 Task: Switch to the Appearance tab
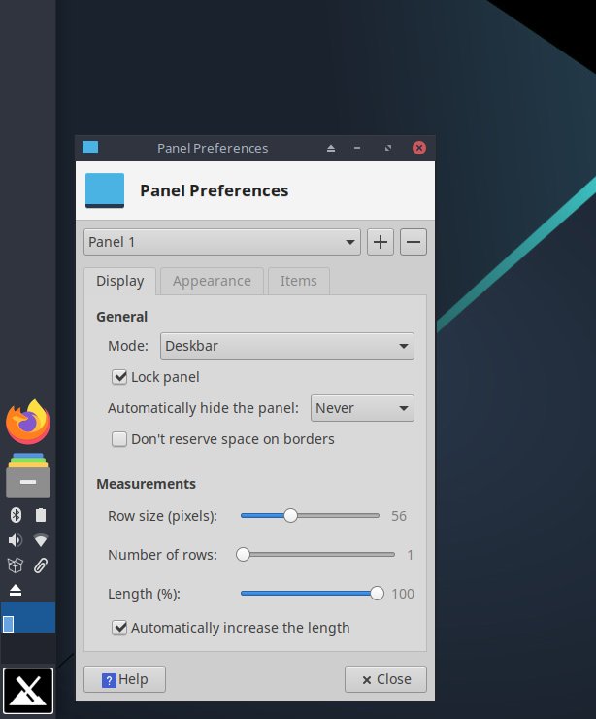click(212, 281)
